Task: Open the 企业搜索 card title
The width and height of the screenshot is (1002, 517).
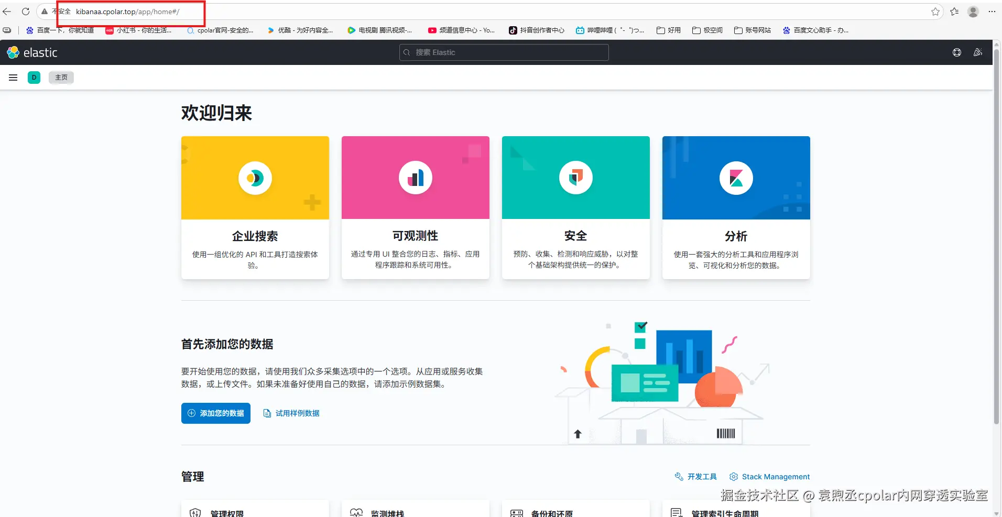Action: coord(255,236)
